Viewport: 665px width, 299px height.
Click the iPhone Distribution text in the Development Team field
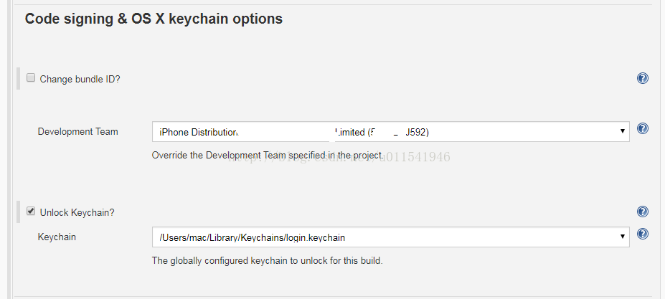click(199, 133)
